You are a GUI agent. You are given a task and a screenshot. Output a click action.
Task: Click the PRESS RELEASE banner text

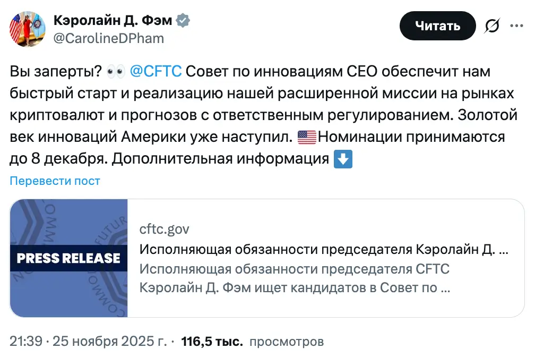(69, 259)
